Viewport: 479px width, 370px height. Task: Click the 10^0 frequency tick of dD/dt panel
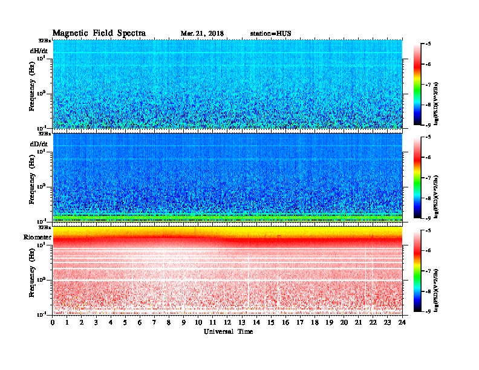click(x=41, y=186)
